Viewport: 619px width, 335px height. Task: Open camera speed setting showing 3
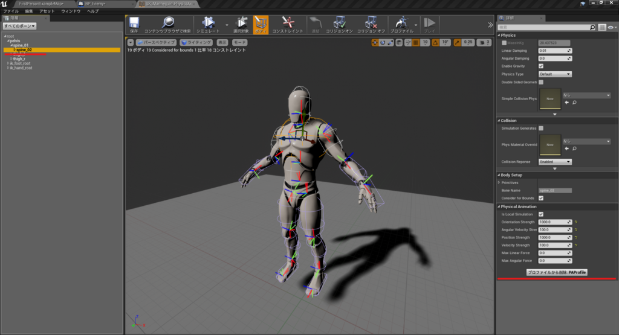[x=484, y=43]
